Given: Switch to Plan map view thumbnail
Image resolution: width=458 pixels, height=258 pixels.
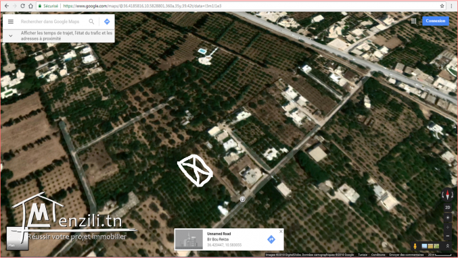Looking at the screenshot, I should (x=18, y=238).
